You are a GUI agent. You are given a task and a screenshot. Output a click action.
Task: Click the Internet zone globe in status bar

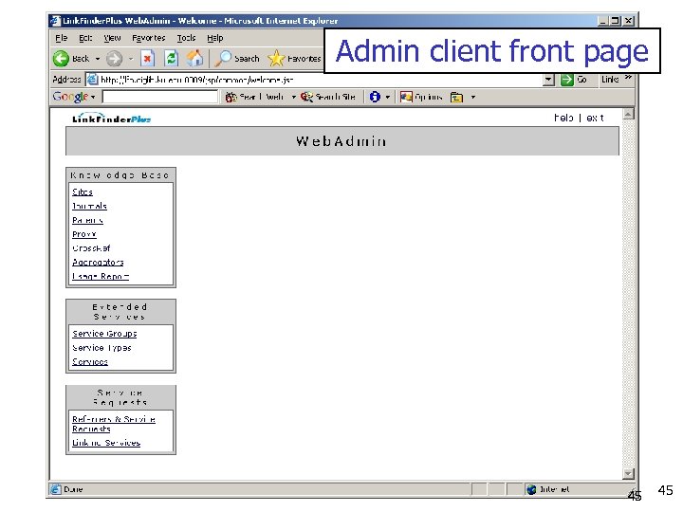[531, 489]
